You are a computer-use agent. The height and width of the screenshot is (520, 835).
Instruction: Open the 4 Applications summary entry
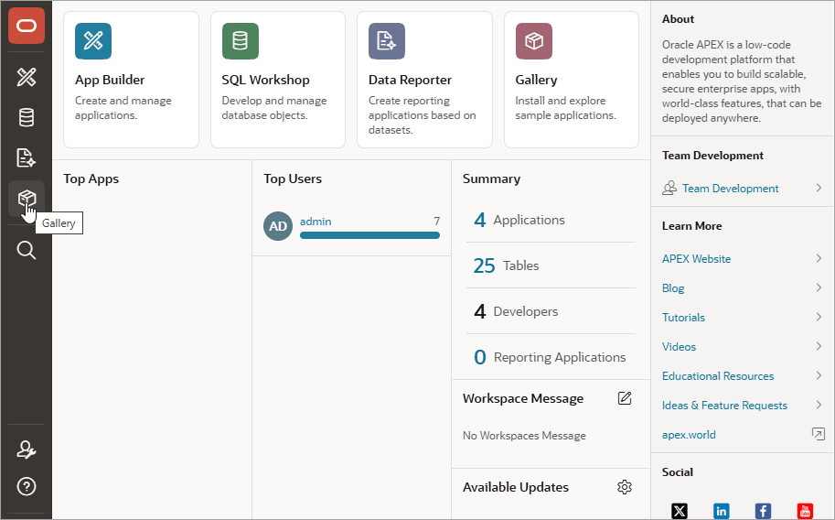[x=519, y=220]
